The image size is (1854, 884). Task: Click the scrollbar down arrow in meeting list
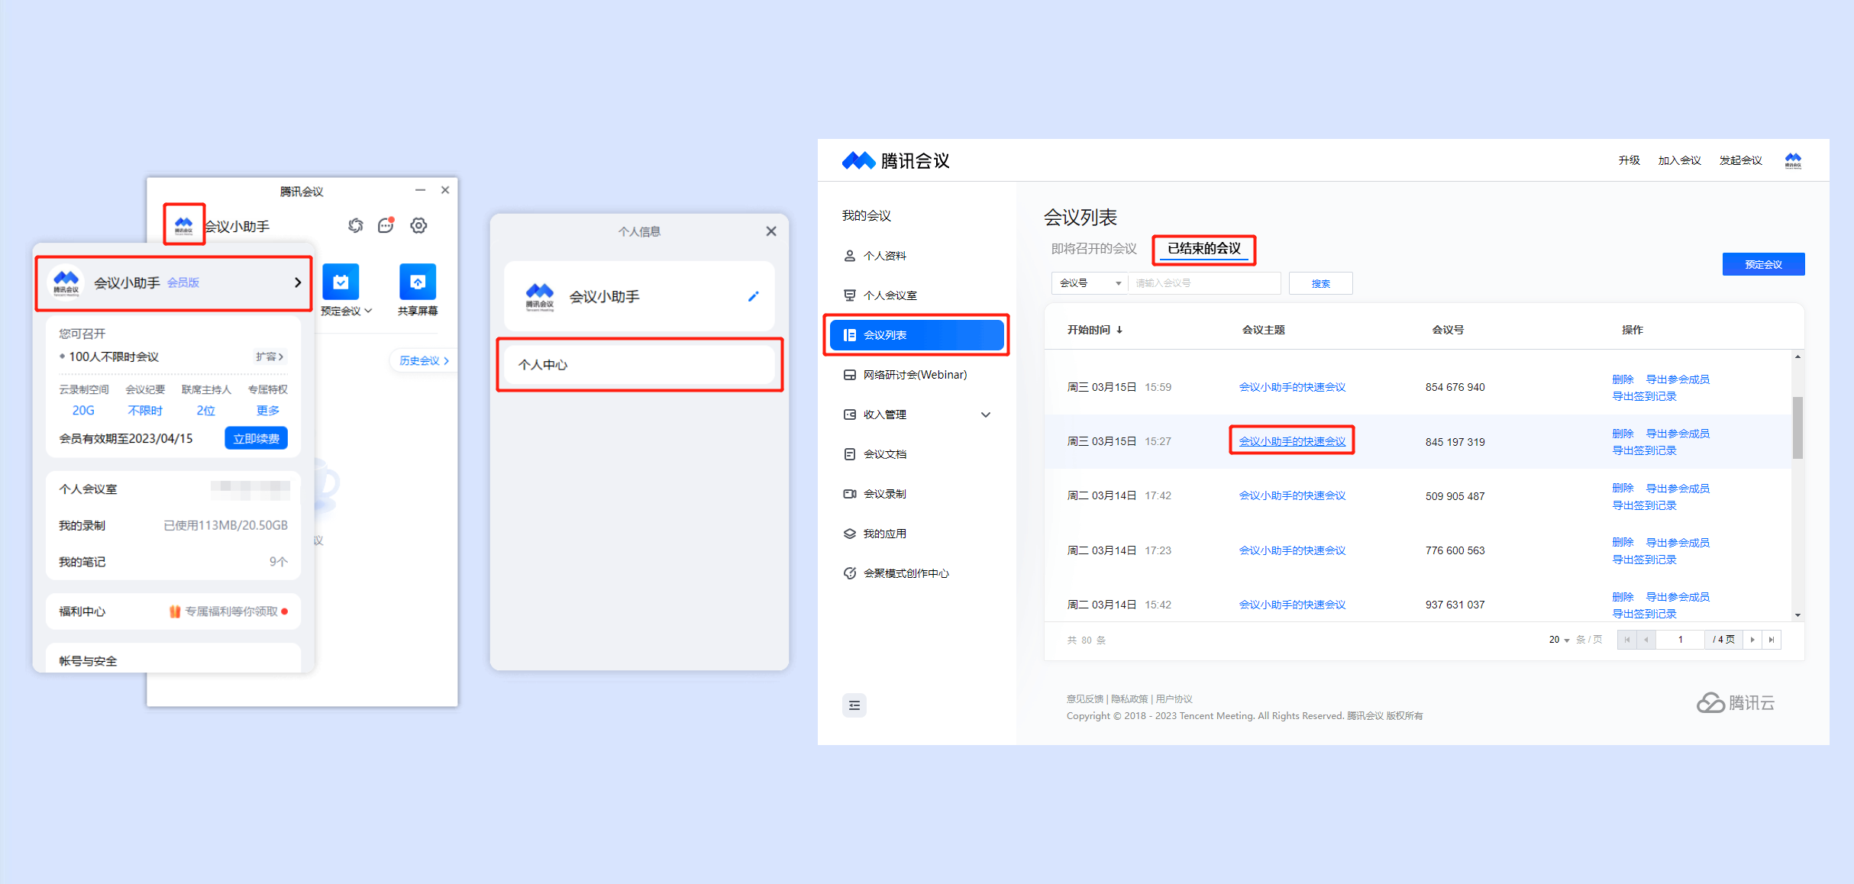click(x=1797, y=615)
